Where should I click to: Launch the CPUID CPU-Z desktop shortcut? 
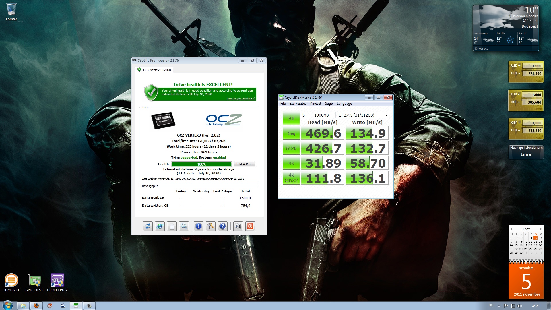click(57, 283)
